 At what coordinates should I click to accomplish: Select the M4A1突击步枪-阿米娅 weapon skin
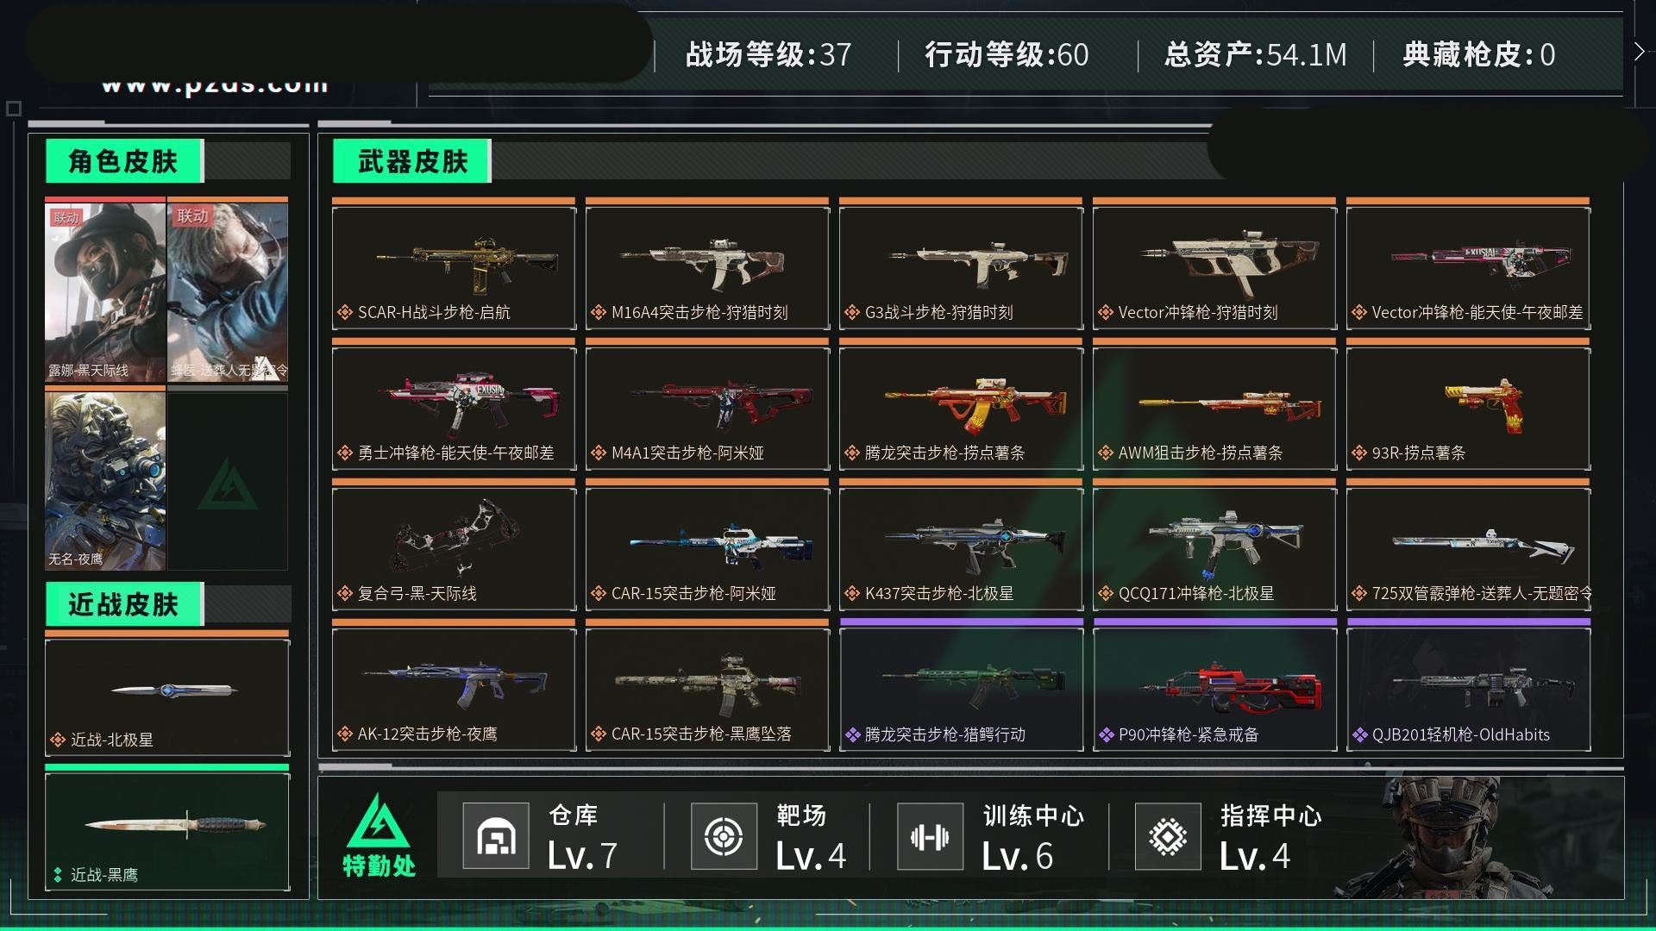(x=707, y=407)
